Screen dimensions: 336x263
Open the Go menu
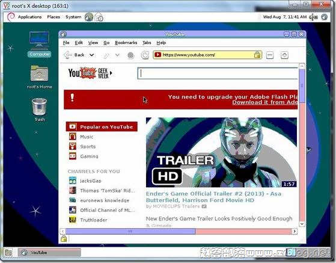point(106,43)
